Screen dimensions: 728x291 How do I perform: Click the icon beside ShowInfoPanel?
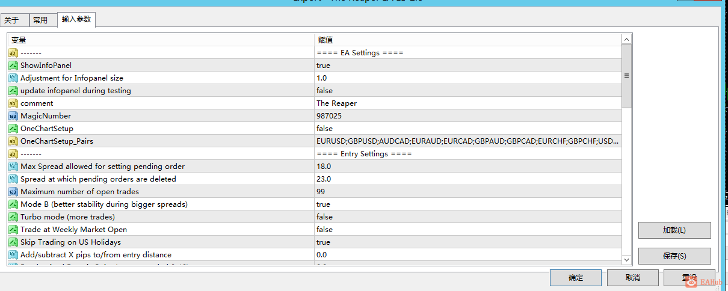click(x=13, y=65)
